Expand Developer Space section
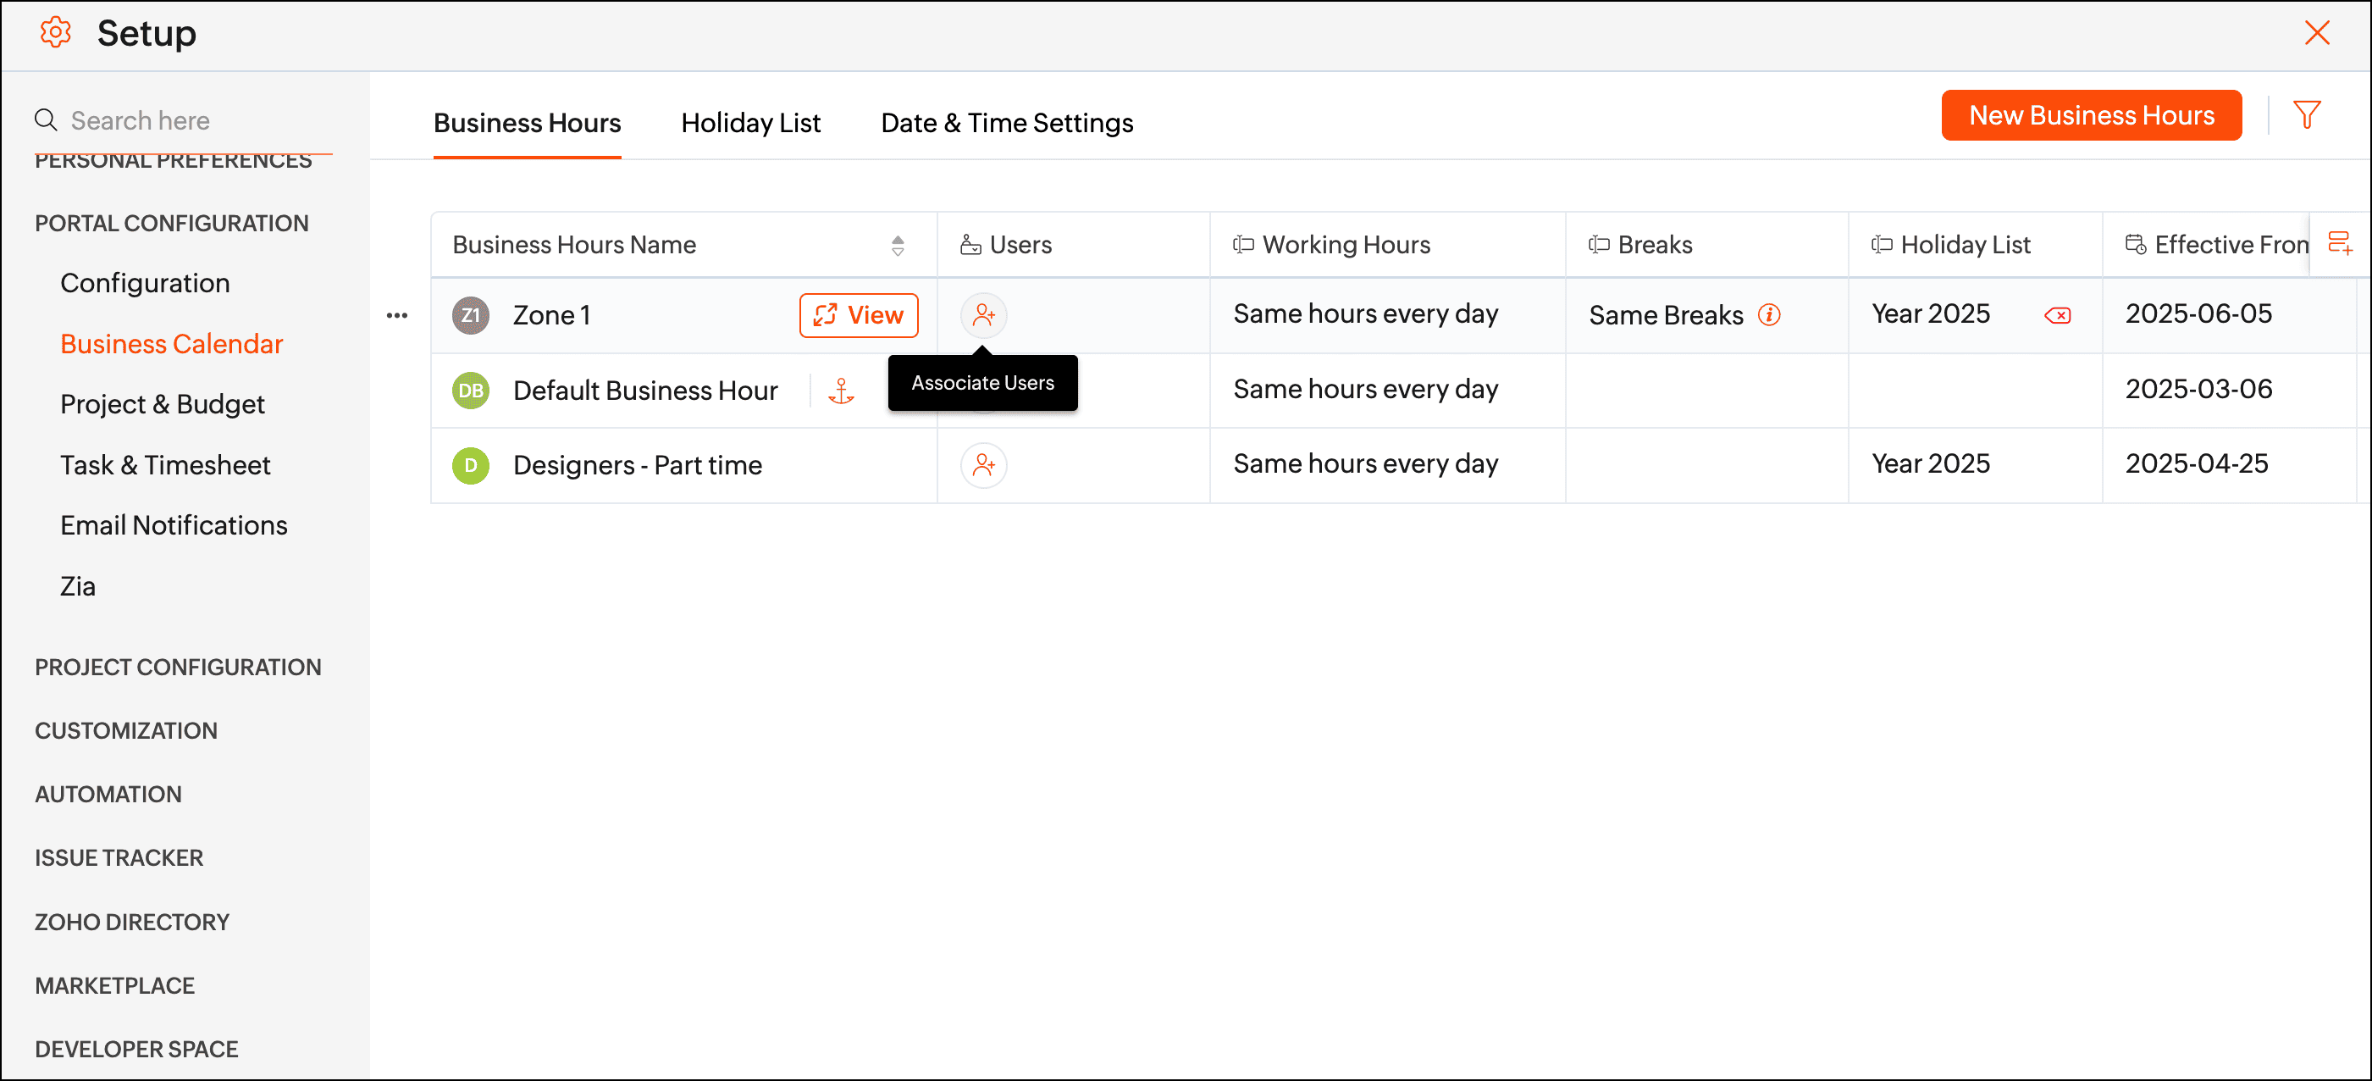The height and width of the screenshot is (1081, 2372). [136, 1049]
